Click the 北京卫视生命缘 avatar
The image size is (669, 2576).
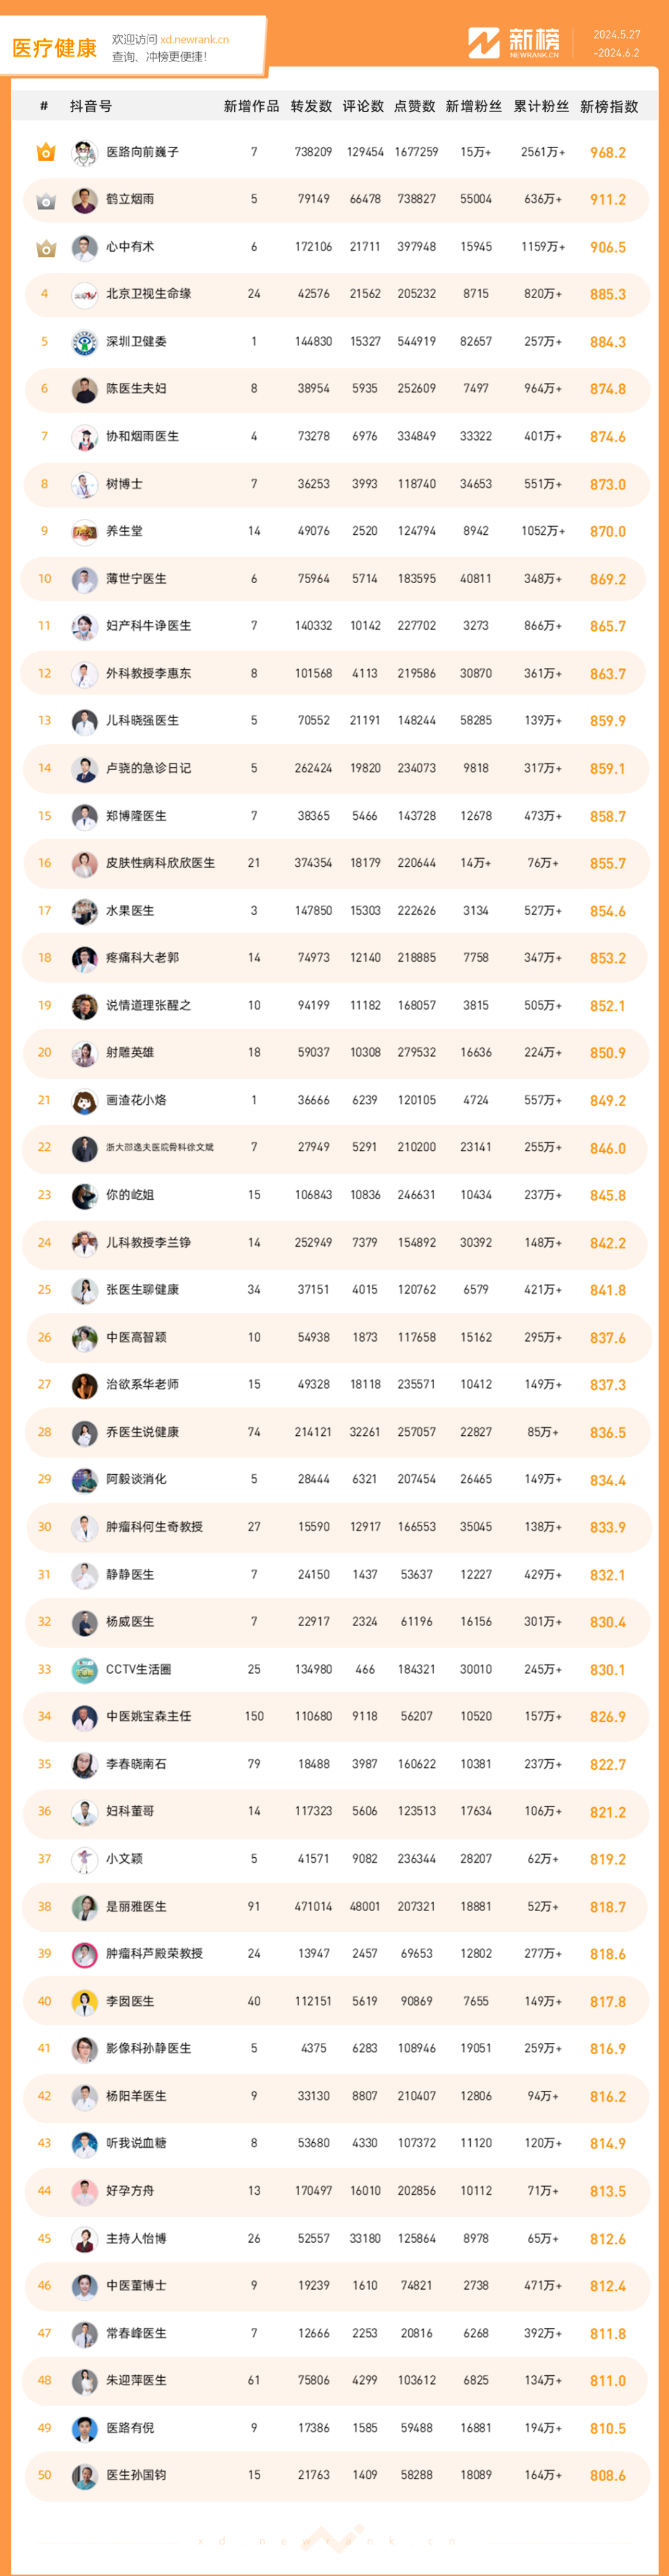pyautogui.click(x=84, y=294)
